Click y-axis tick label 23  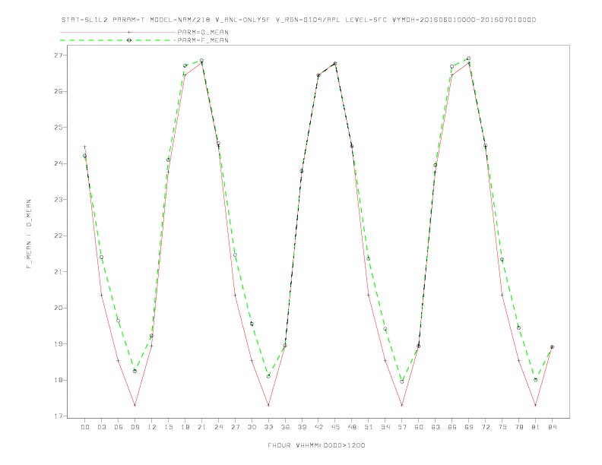pos(59,200)
